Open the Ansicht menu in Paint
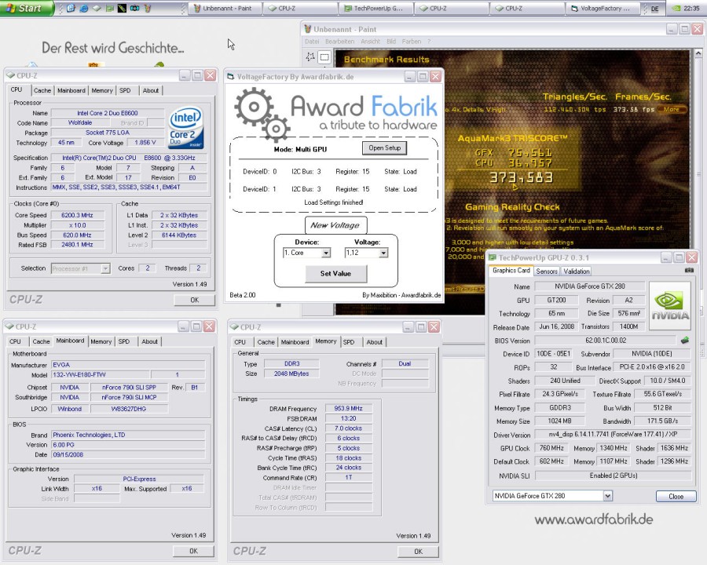 click(x=371, y=42)
